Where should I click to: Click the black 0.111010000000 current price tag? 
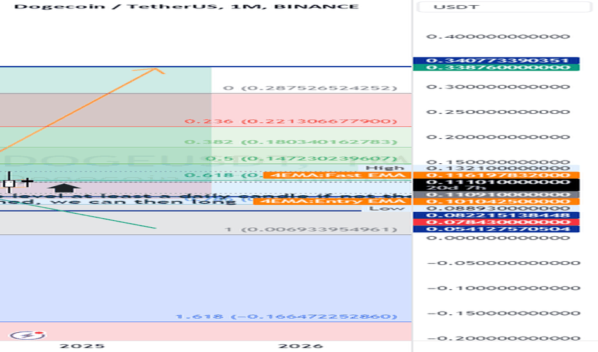pyautogui.click(x=496, y=182)
